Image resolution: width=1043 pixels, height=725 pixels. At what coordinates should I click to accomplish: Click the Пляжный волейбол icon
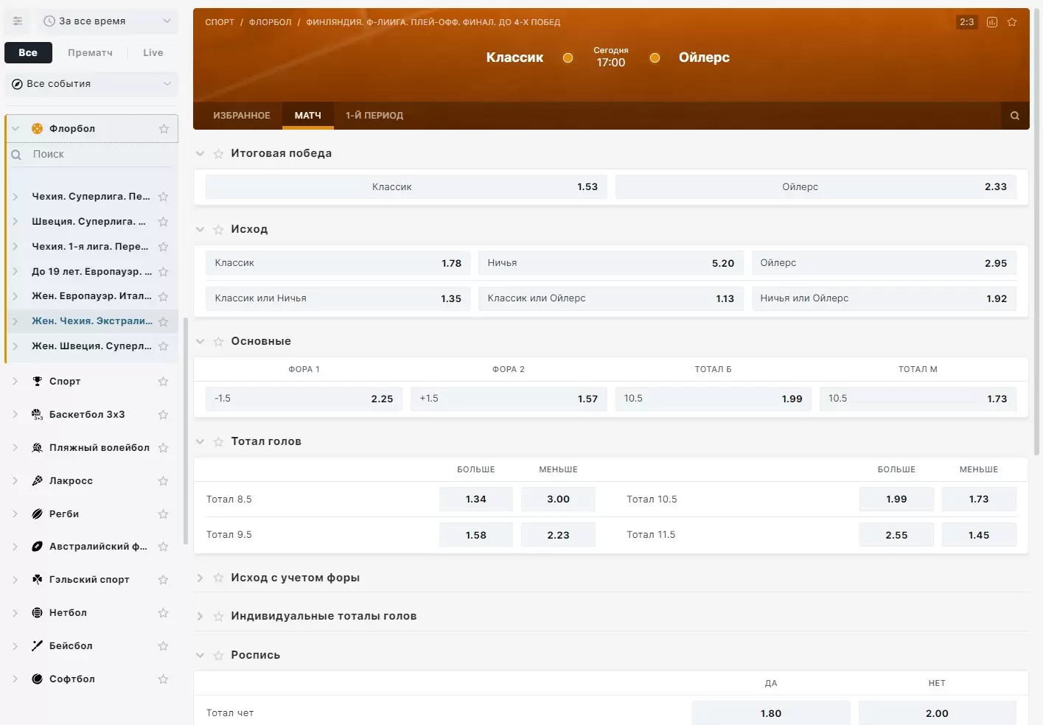click(x=38, y=448)
